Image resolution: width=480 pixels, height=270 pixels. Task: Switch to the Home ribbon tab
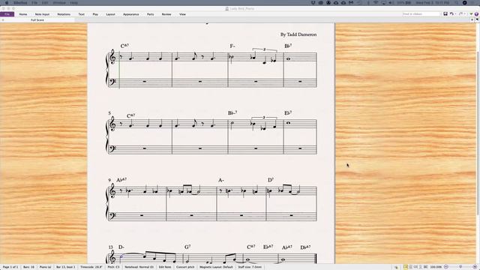coord(23,14)
